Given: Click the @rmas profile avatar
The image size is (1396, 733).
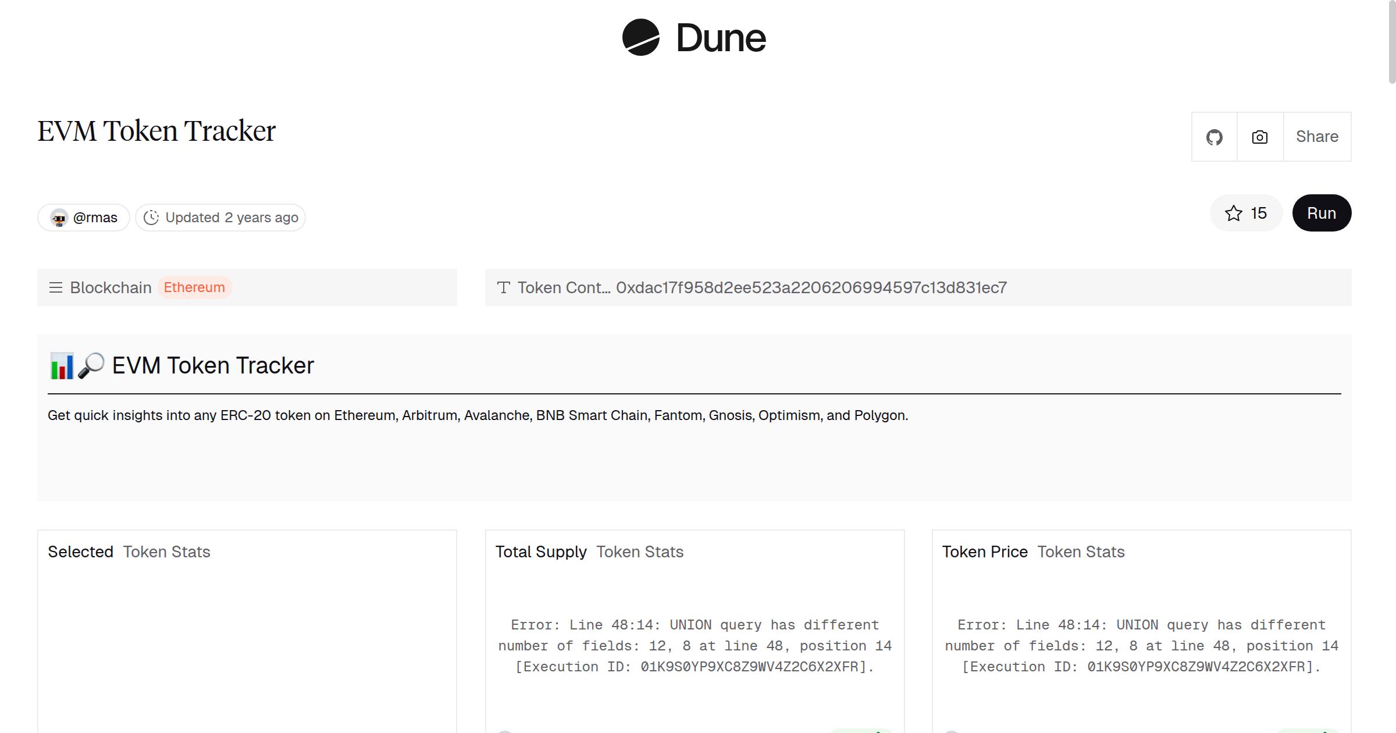Looking at the screenshot, I should point(59,218).
